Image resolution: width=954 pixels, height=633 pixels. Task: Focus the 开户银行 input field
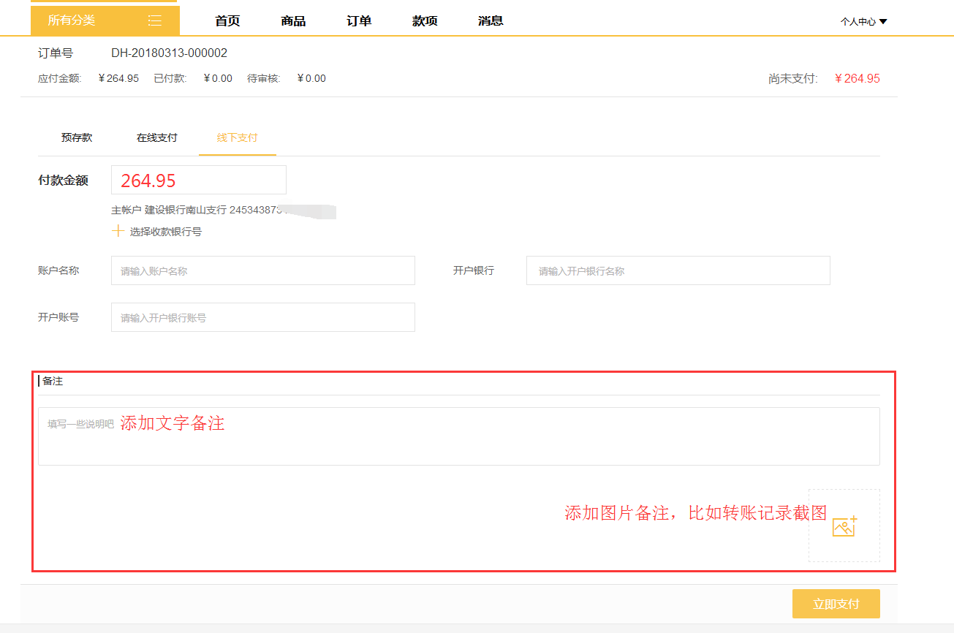678,270
